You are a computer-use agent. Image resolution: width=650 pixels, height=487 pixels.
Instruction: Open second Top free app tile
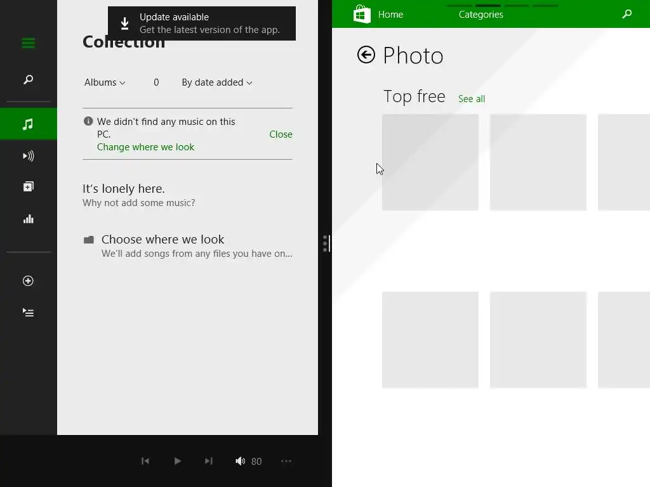coord(538,162)
